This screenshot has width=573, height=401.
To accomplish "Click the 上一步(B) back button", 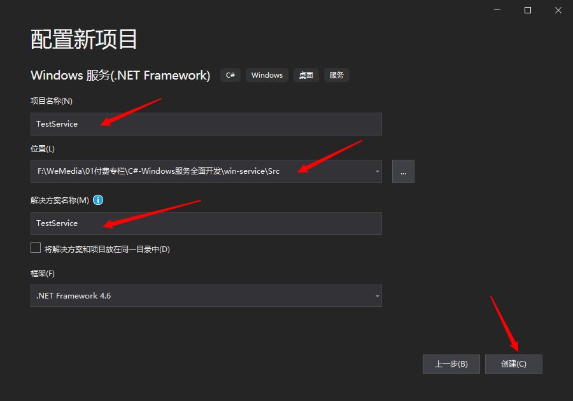I will tap(451, 363).
